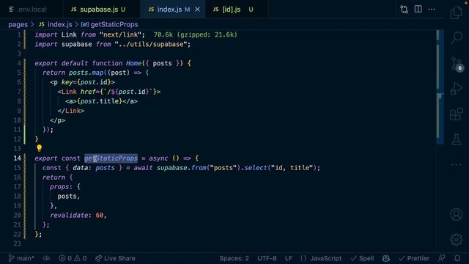Click the "../utils/supabase" import path
Image resolution: width=469 pixels, height=264 pixels.
coord(151,44)
